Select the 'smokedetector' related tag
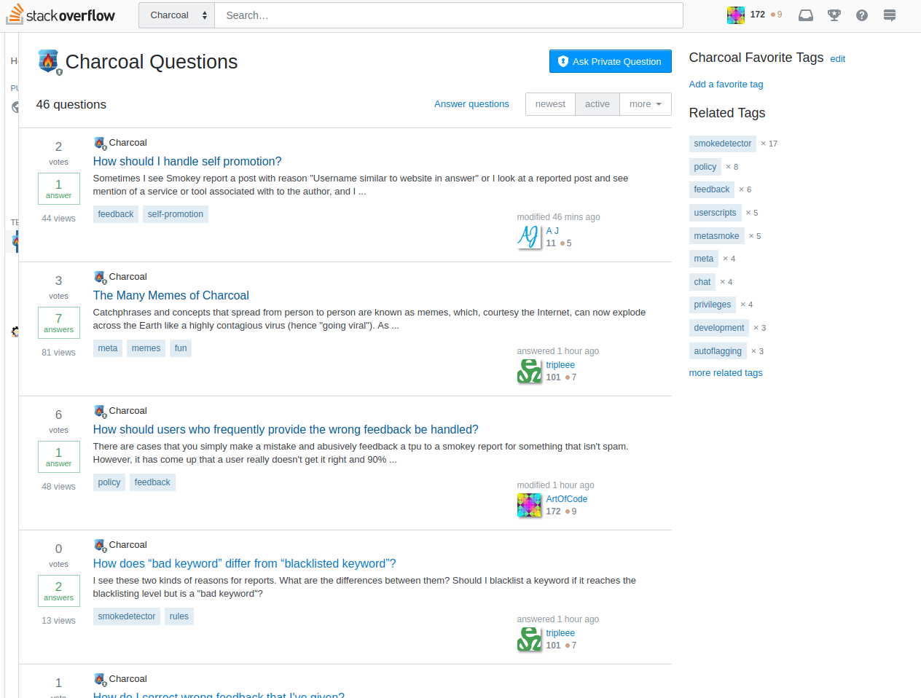The image size is (921, 698). pyautogui.click(x=722, y=144)
